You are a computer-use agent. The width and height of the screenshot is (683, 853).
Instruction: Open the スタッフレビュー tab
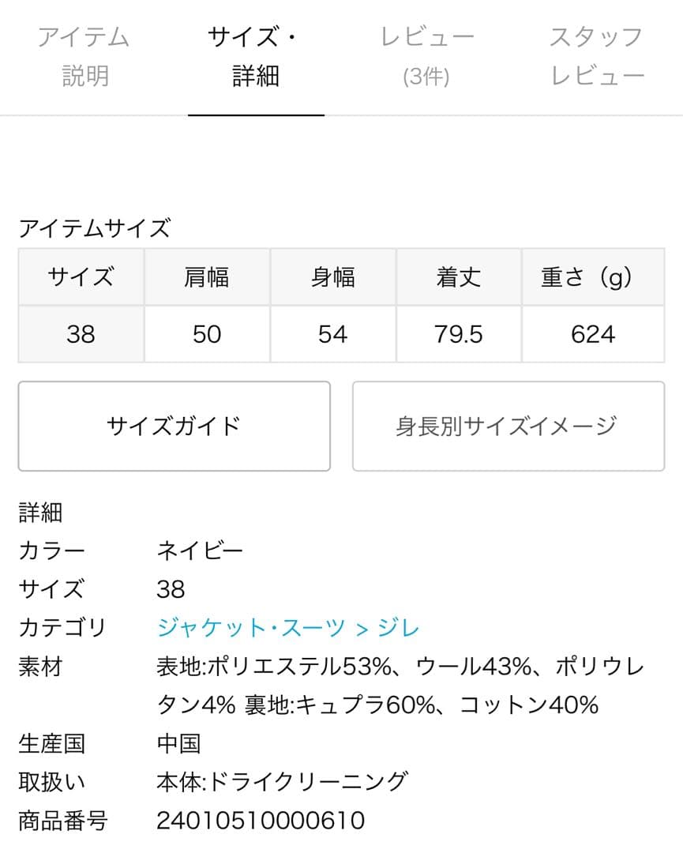coord(597,57)
